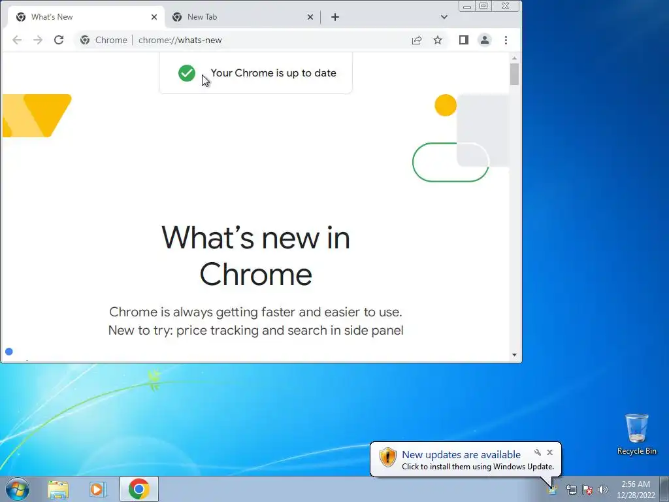Open notification settings via wrench icon

pyautogui.click(x=538, y=452)
